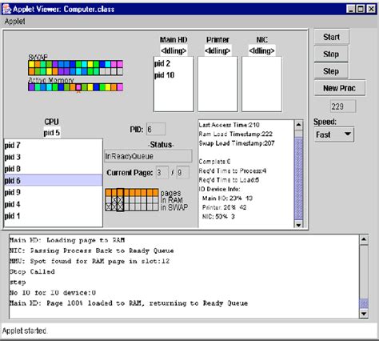Click the NIC Idling status label
This screenshot has width=379, height=341.
pos(261,50)
